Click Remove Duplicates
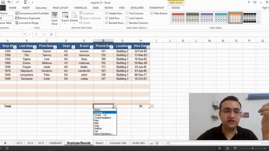The width and height of the screenshot is (269, 151). [x=28, y=18]
